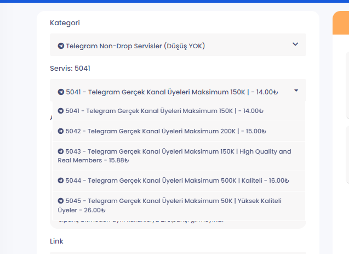
Task: Click the Link field label
Action: (56, 241)
